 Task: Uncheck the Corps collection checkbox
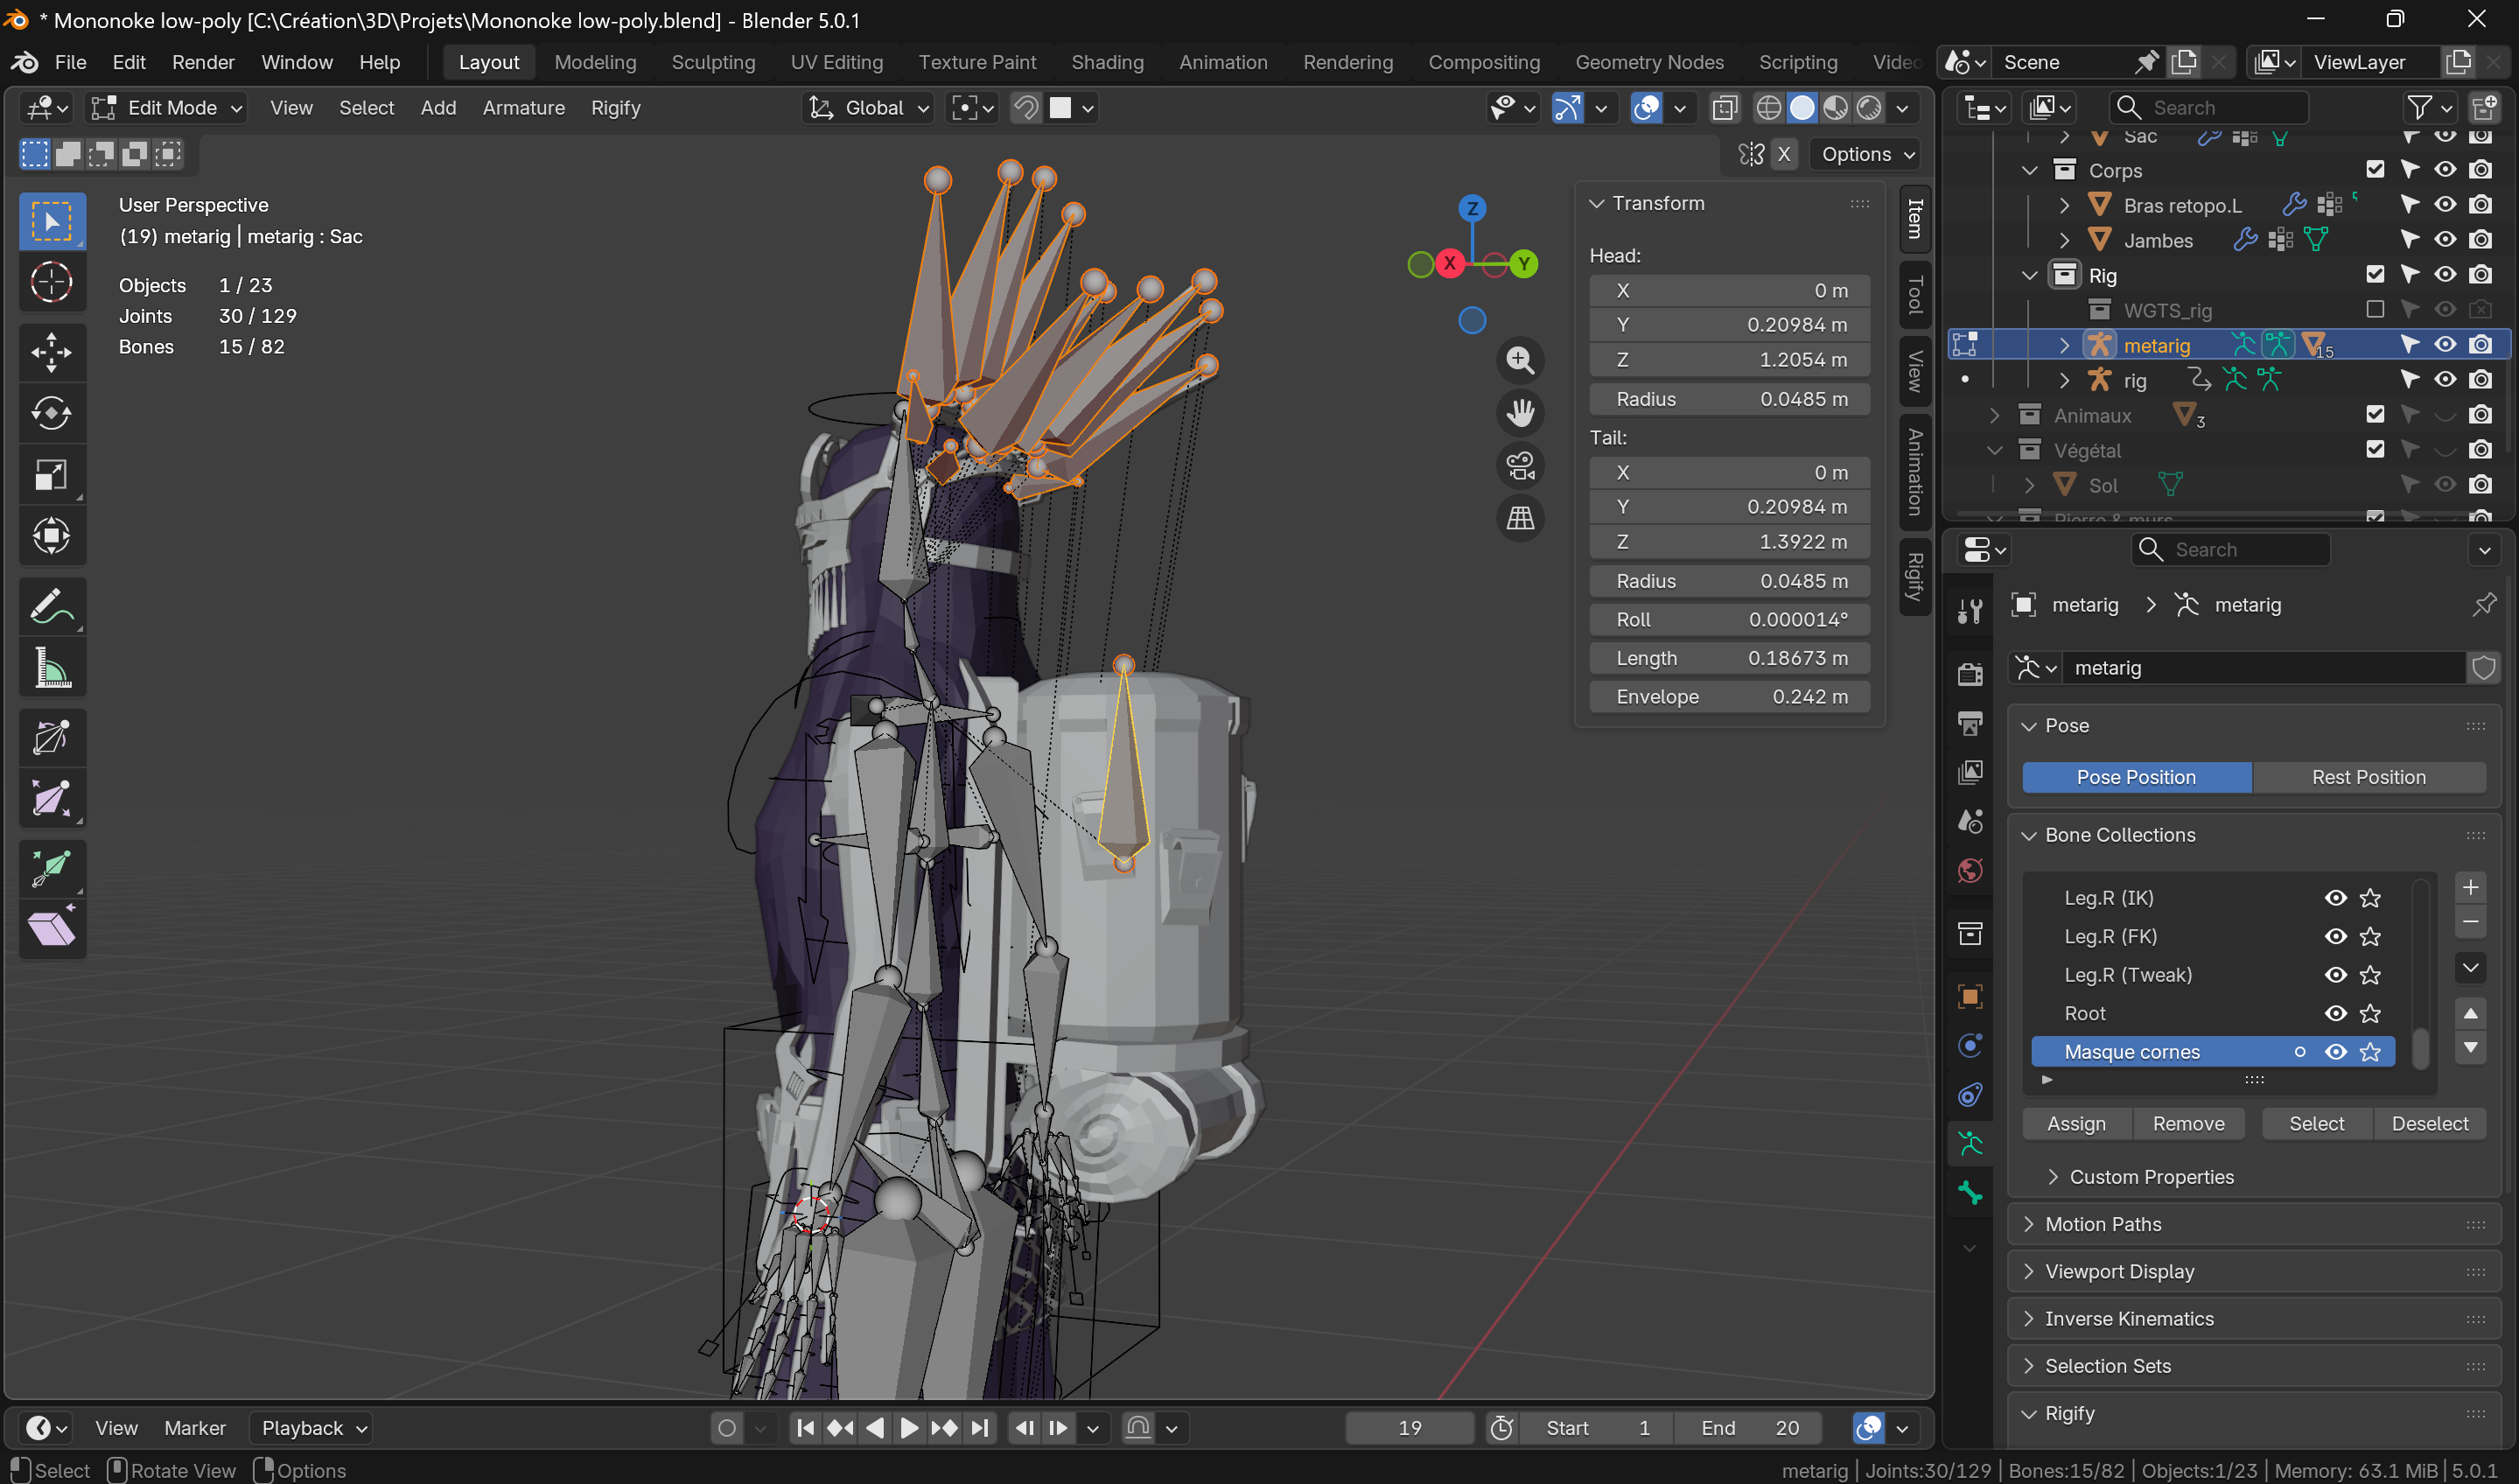pyautogui.click(x=2375, y=169)
